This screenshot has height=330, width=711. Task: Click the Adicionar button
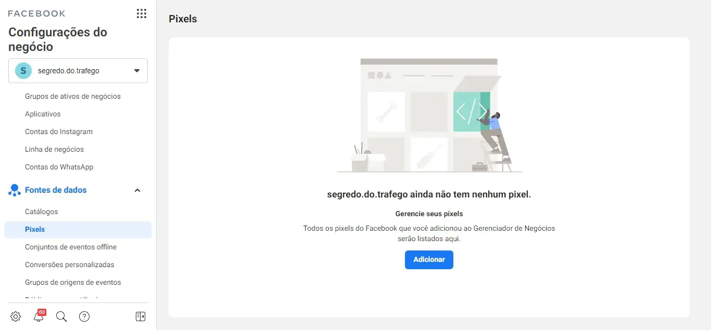pos(428,259)
